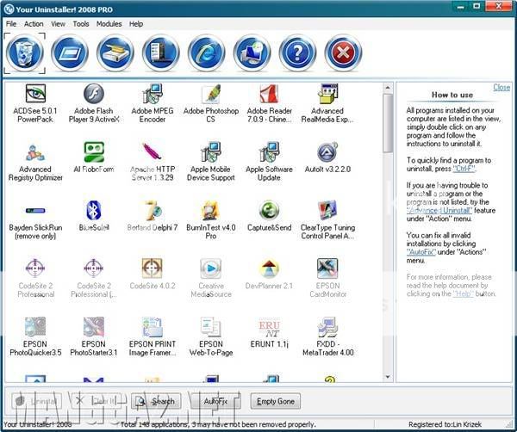Open the Help menu
The height and width of the screenshot is (432, 517).
[x=136, y=24]
